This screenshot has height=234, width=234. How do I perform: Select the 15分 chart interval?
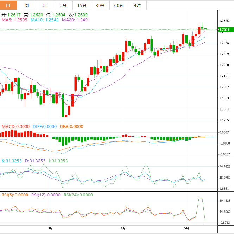81,5
